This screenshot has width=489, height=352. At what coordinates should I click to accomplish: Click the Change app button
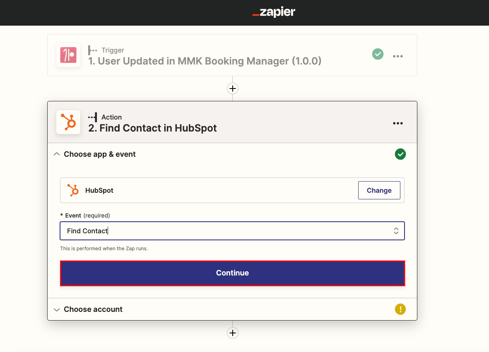379,190
